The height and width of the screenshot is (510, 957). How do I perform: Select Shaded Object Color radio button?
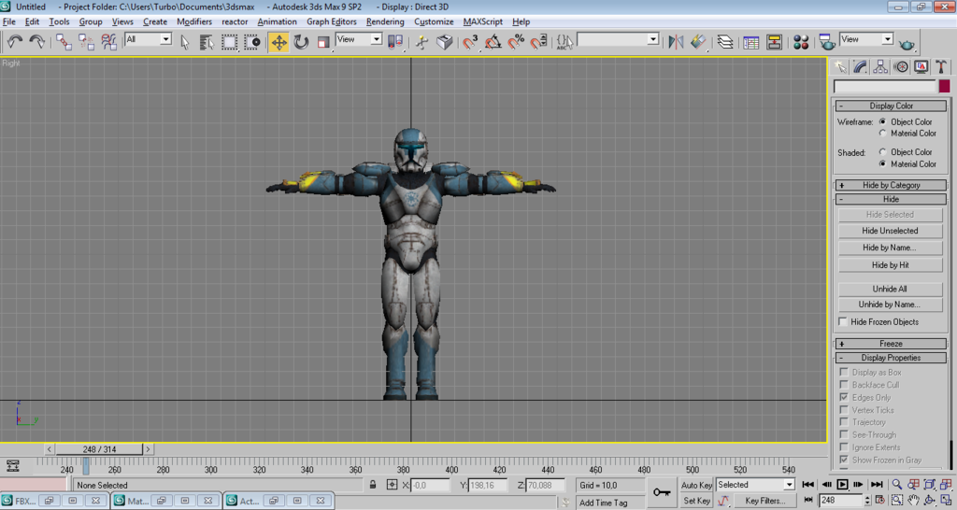point(882,151)
